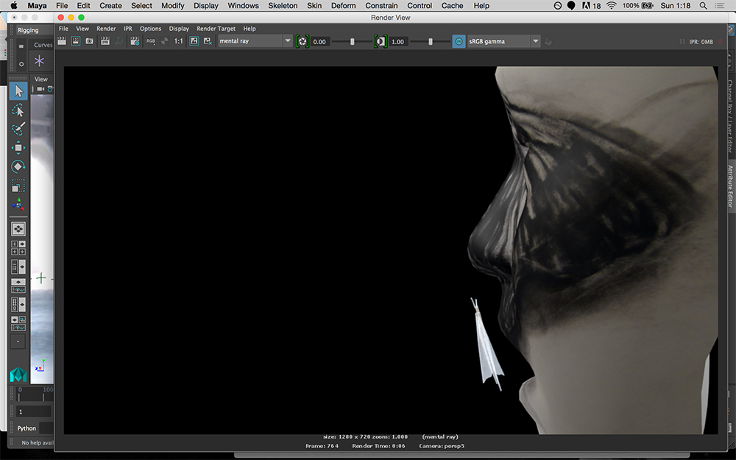Viewport: 736px width, 460px height.
Task: Open Render Settings from toolbar icon
Action: pyautogui.click(x=135, y=41)
